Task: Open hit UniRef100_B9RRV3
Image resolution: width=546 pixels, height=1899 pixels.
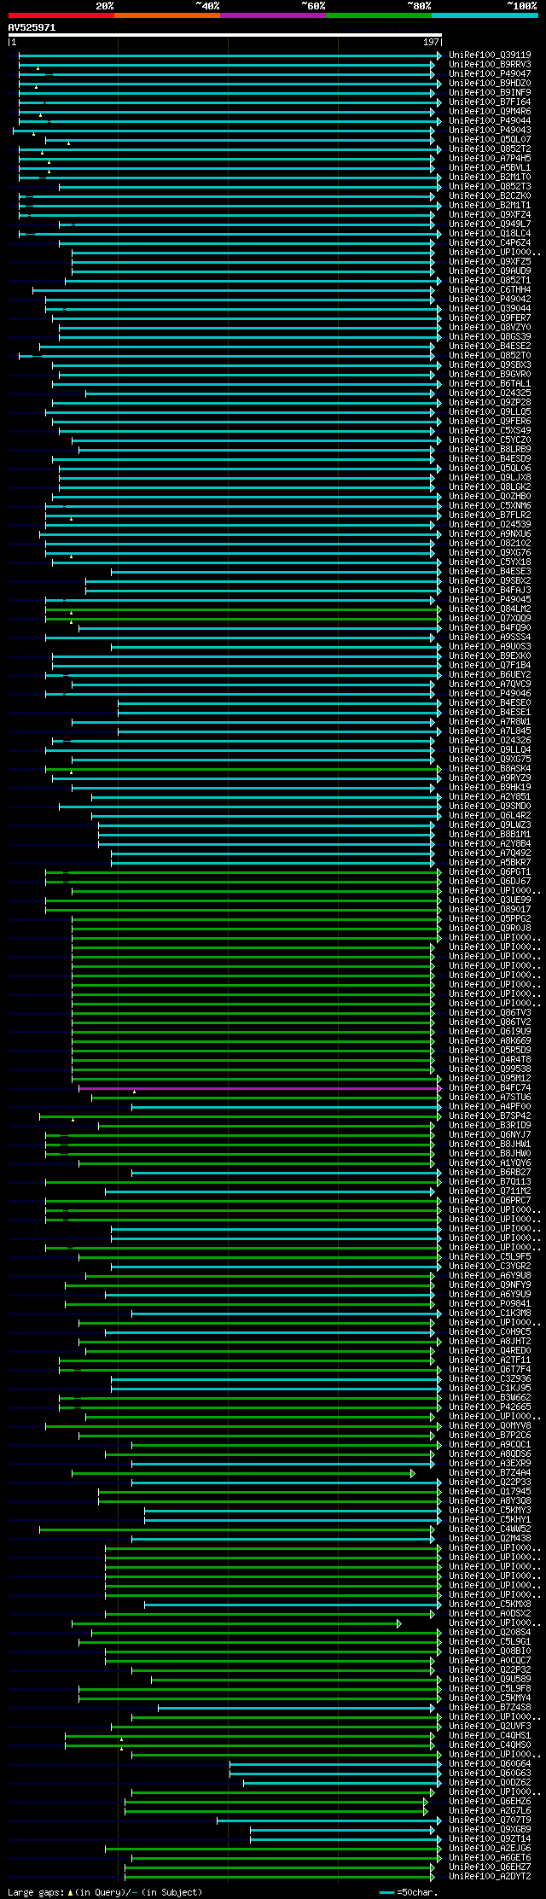Action: pos(490,65)
